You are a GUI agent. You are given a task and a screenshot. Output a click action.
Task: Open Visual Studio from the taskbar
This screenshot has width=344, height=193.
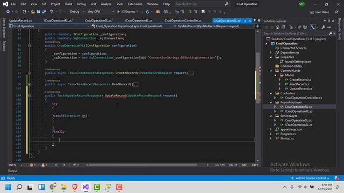pyautogui.click(x=86, y=187)
